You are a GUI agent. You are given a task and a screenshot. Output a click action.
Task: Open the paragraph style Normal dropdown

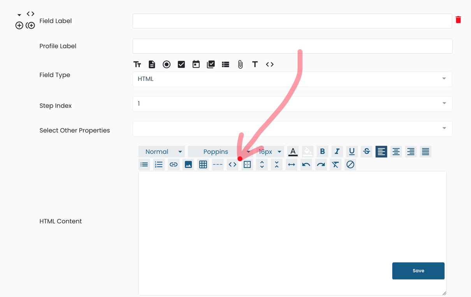[x=162, y=151]
